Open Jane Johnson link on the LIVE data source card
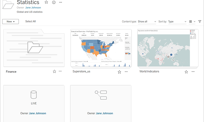This screenshot has height=122, width=204. [37, 113]
